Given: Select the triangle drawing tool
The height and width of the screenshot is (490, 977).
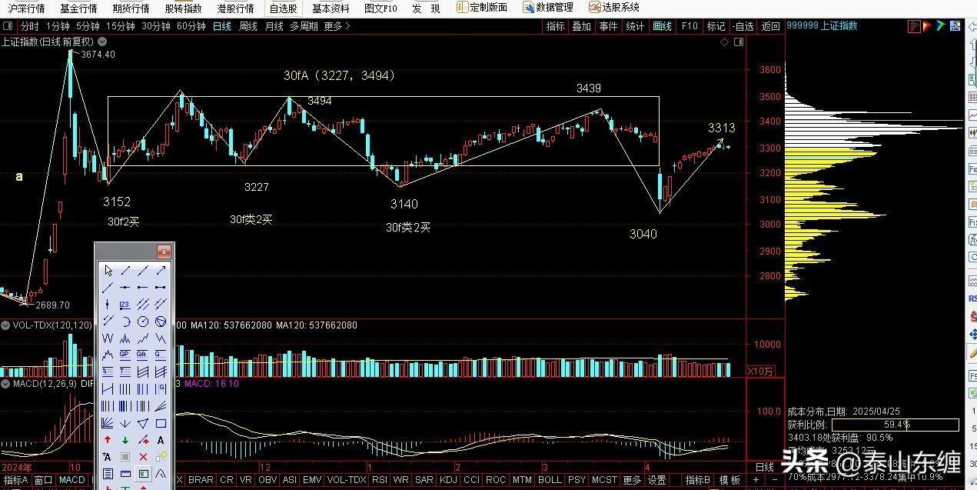Looking at the screenshot, I should [143, 423].
